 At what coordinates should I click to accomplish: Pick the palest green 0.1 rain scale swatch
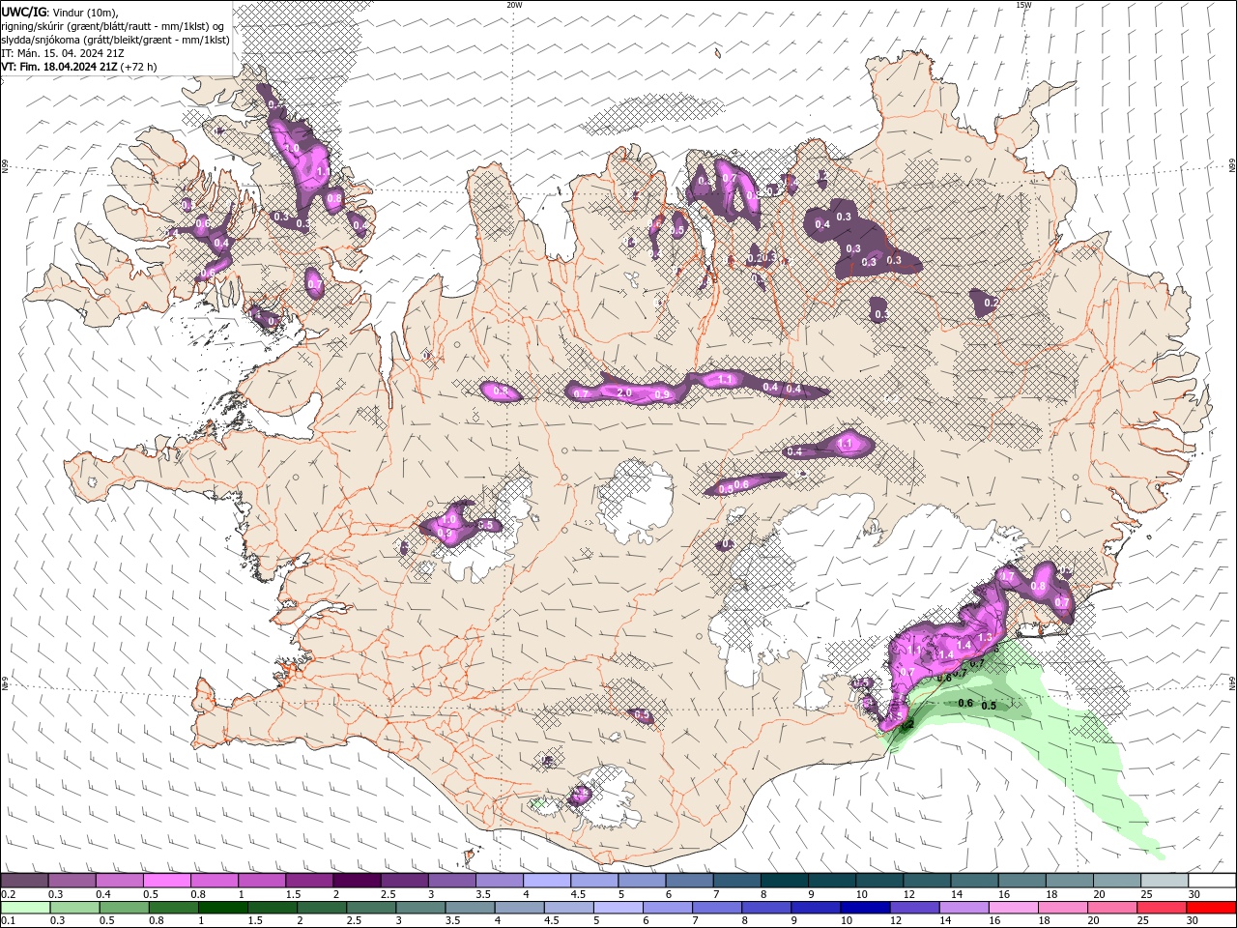point(25,908)
